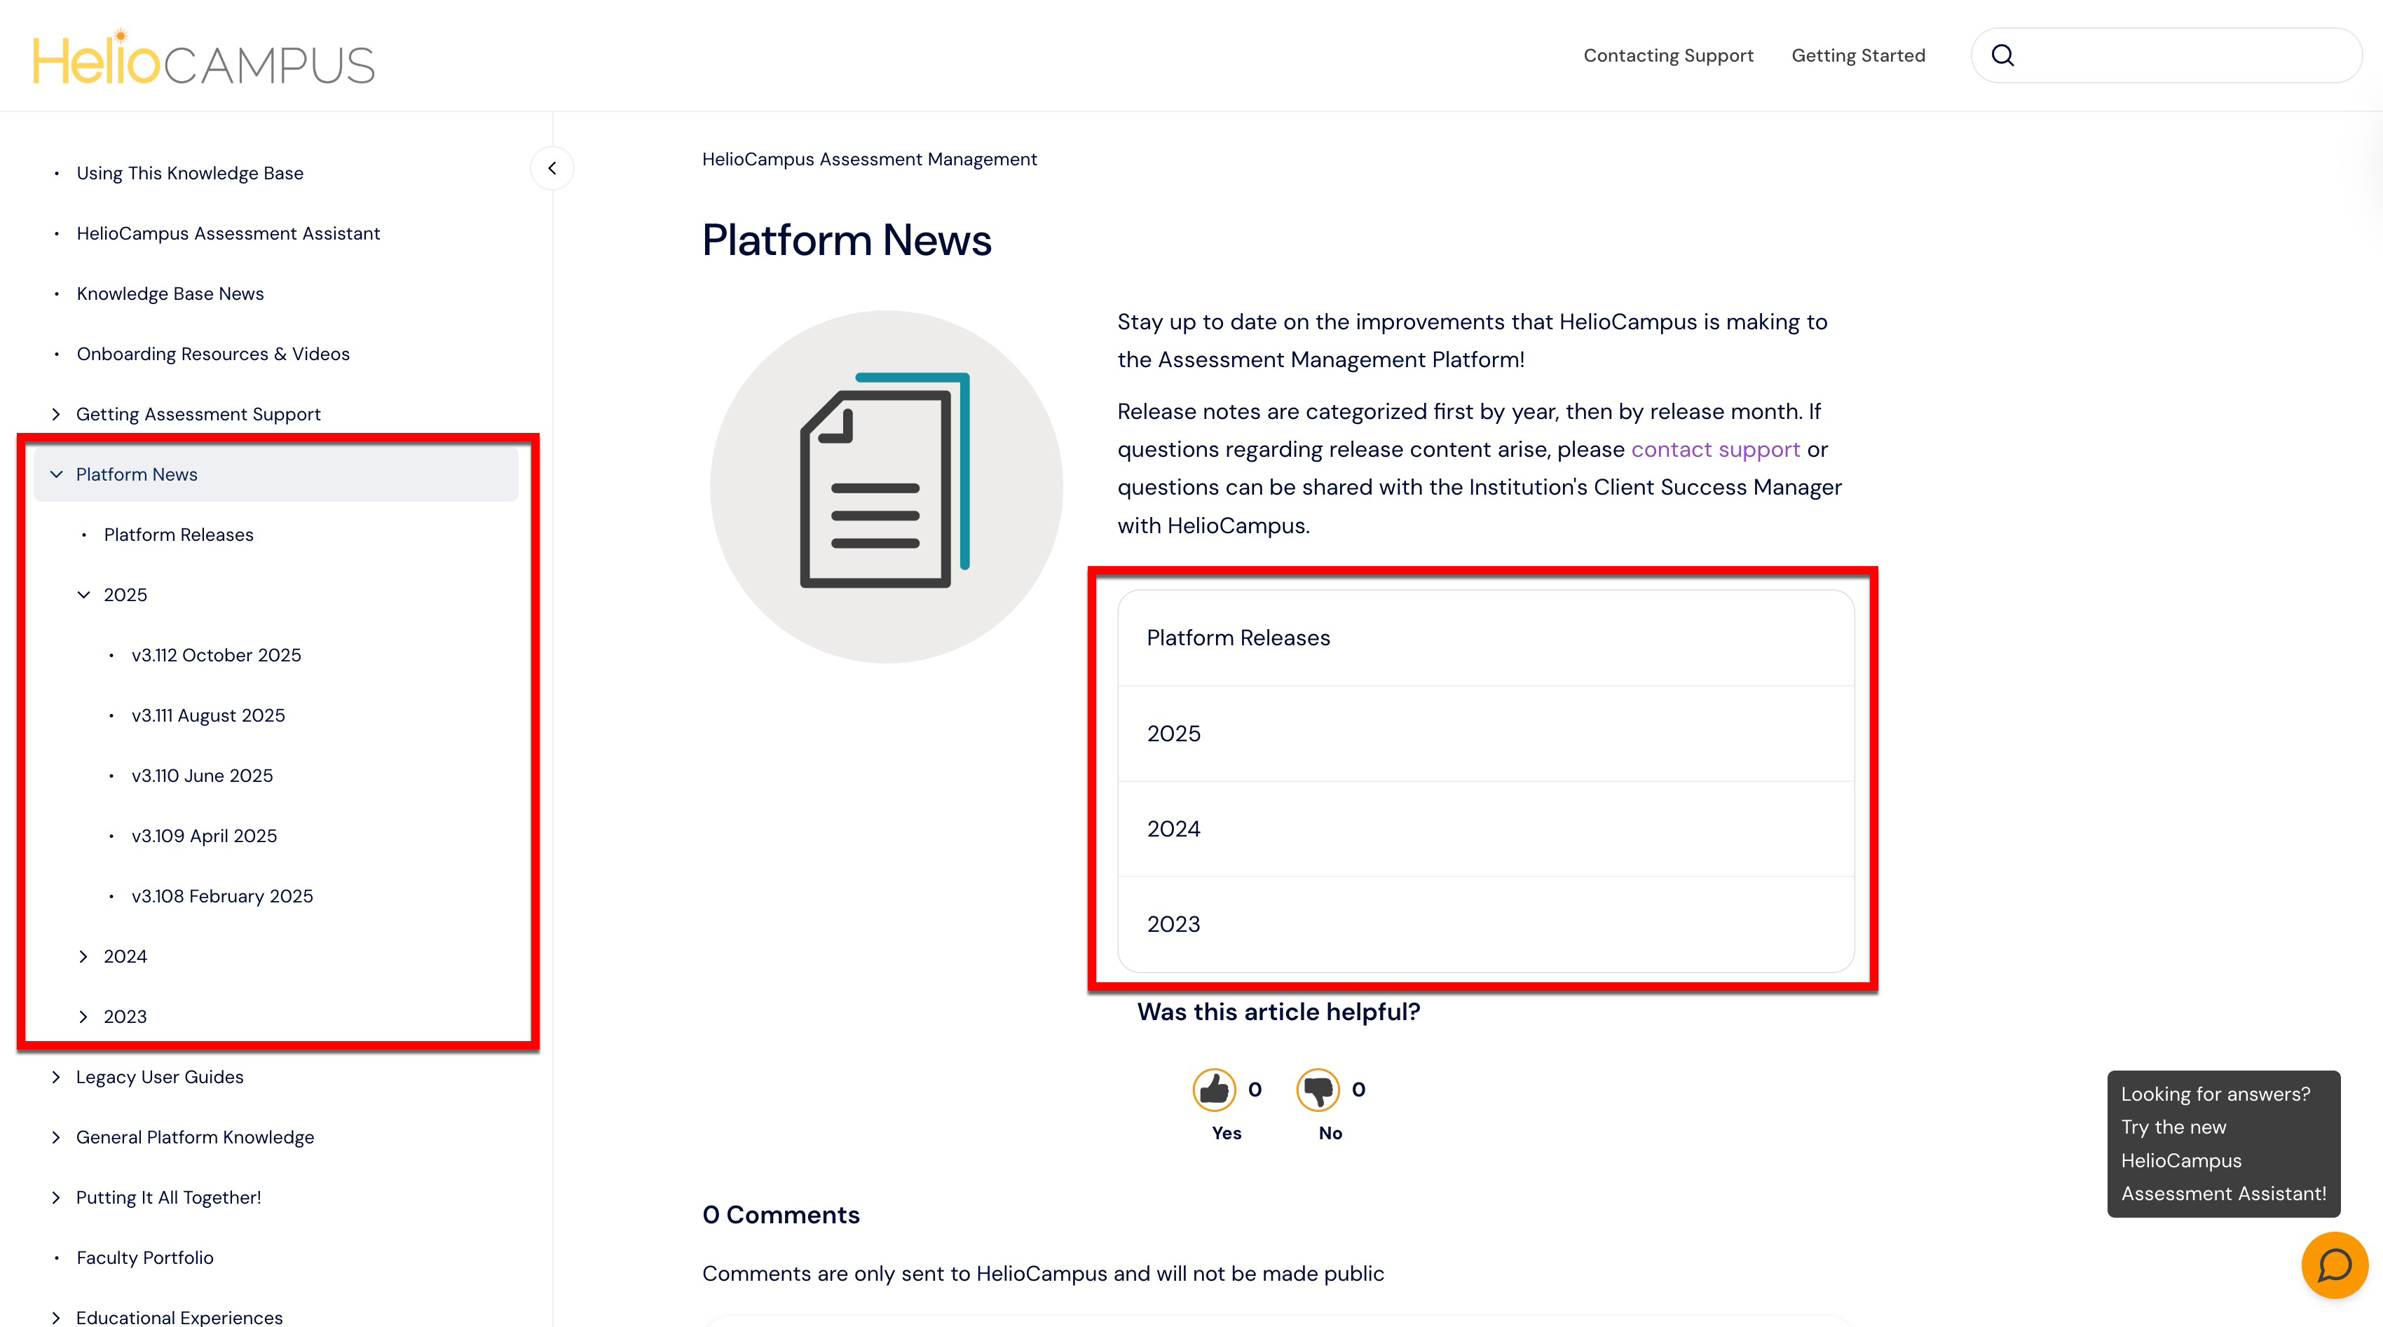Open Getting Started in top navigation
The image size is (2383, 1327).
coord(1857,55)
